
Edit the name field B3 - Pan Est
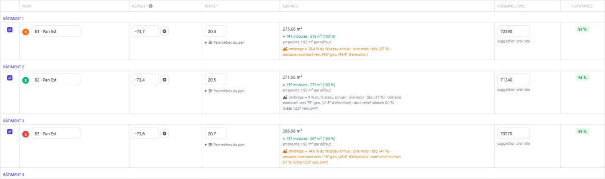56,134
